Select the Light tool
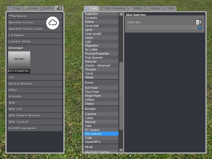Image resolution: width=212 pixels, height=159 pixels. click(101, 42)
